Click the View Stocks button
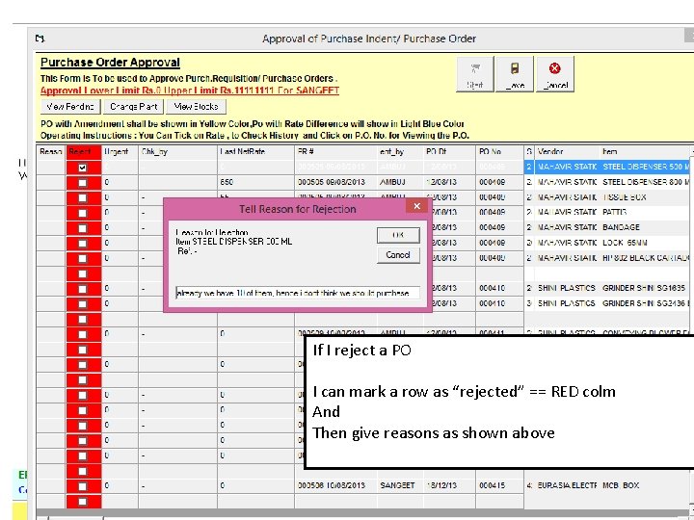Viewport: 694px width, 520px height. tap(196, 107)
